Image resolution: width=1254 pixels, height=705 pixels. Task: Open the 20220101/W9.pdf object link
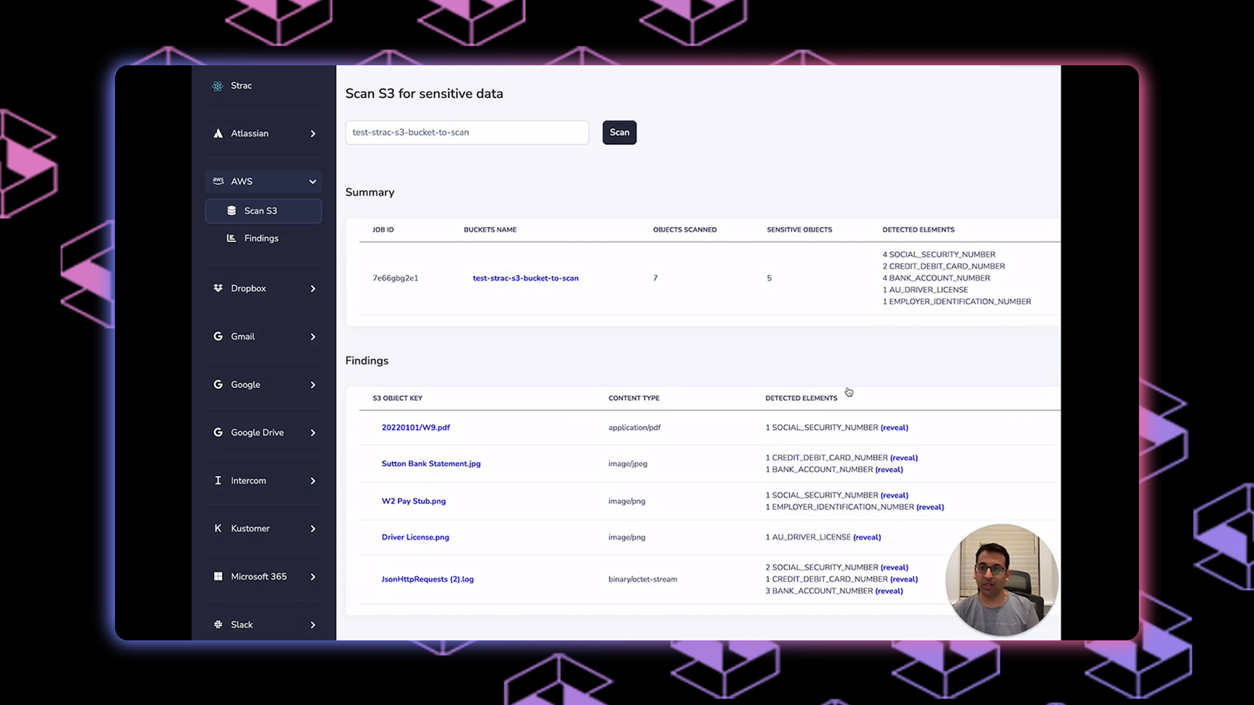pyautogui.click(x=415, y=428)
